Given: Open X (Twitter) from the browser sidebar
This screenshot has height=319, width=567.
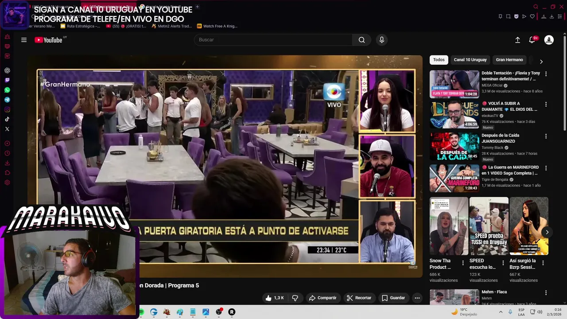Looking at the screenshot, I should (7, 129).
